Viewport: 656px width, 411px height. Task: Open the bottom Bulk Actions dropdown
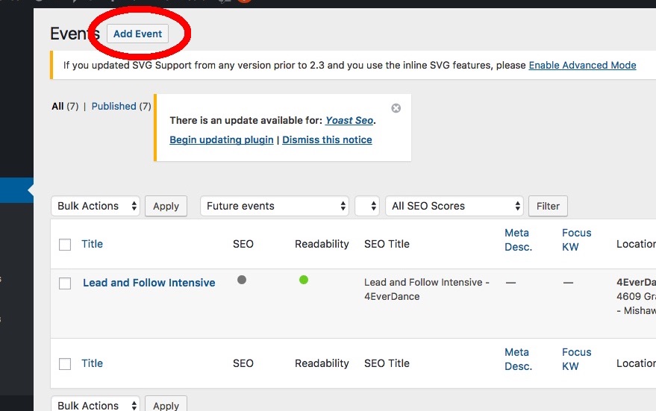click(96, 405)
